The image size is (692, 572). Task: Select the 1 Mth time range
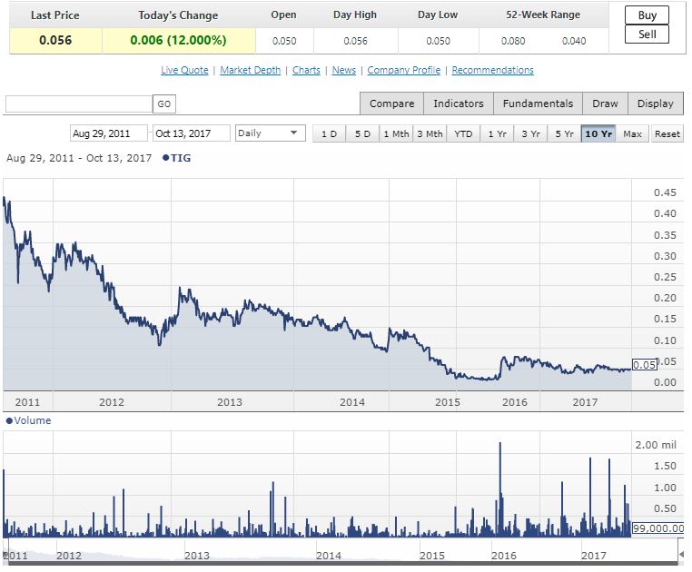click(396, 133)
